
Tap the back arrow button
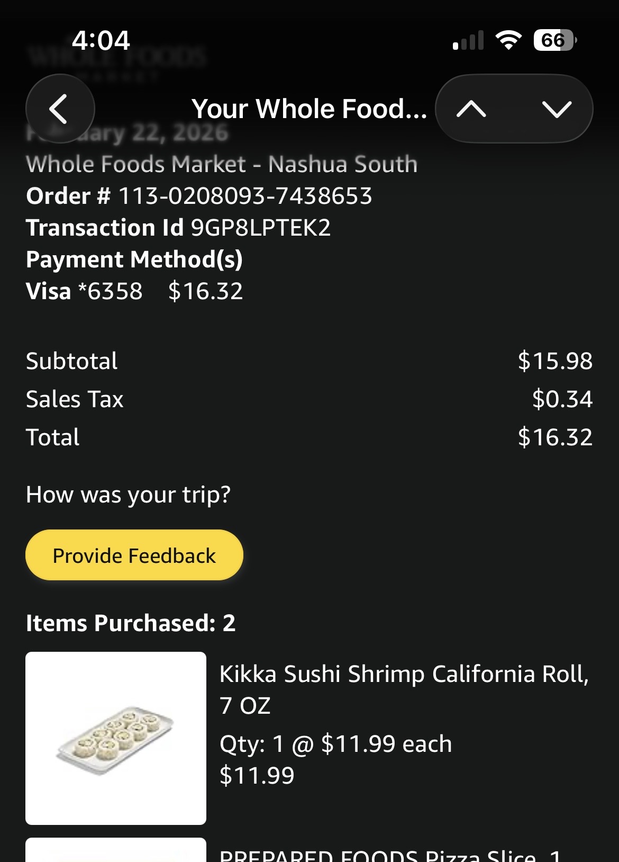(60, 109)
